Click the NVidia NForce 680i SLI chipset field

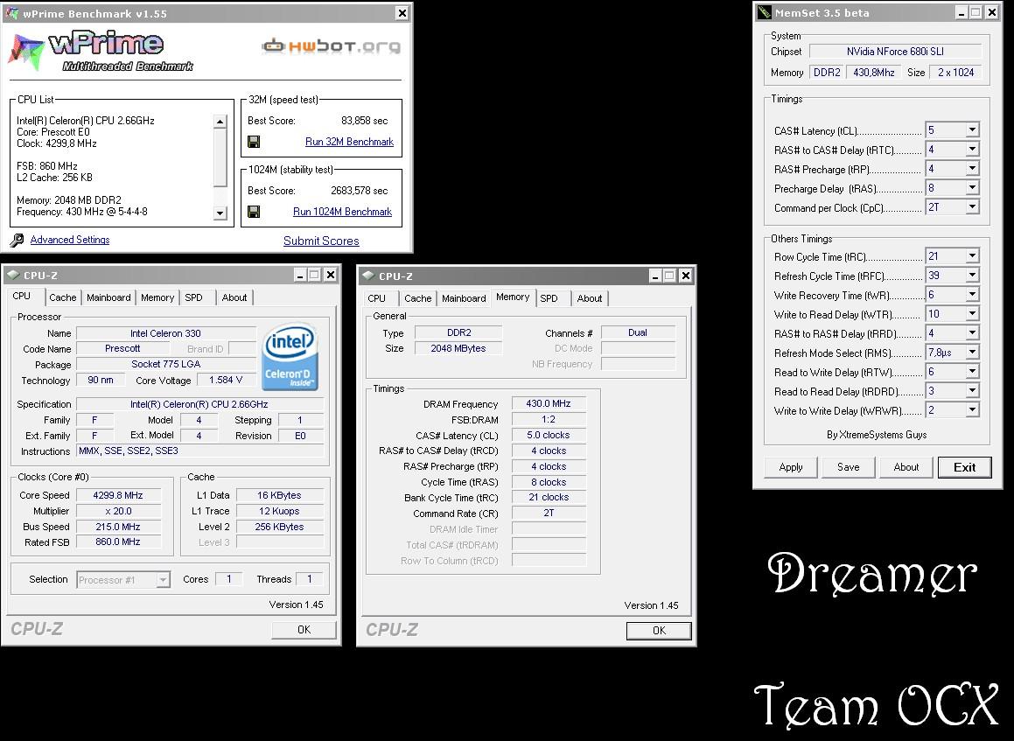point(895,51)
